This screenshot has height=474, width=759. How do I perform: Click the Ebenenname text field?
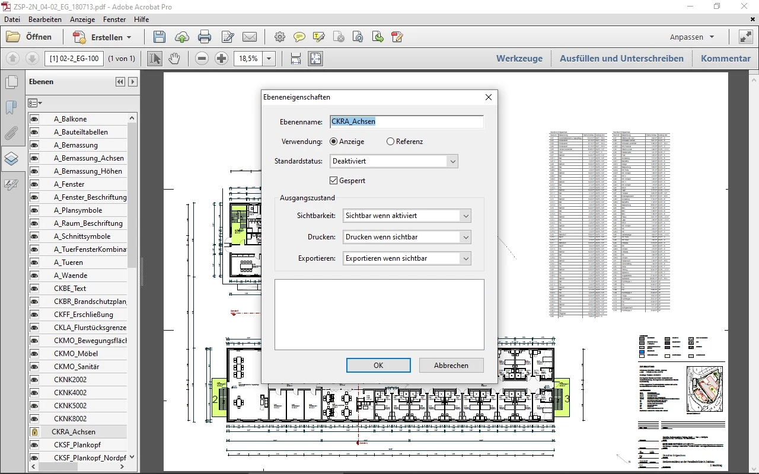[x=406, y=121]
